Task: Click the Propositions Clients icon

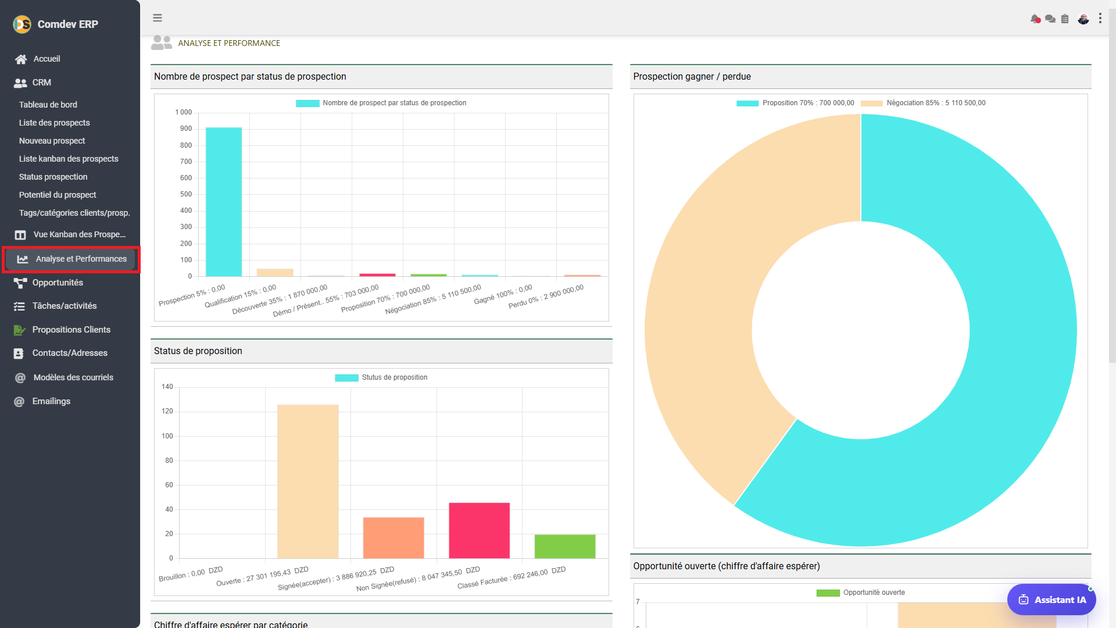Action: point(20,330)
